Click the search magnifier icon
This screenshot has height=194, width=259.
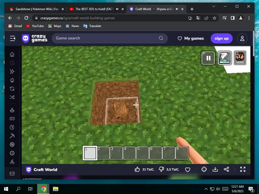pyautogui.click(x=161, y=38)
